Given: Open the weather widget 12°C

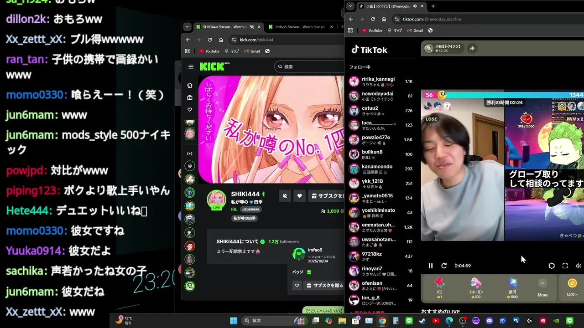Looking at the screenshot, I should point(124,321).
